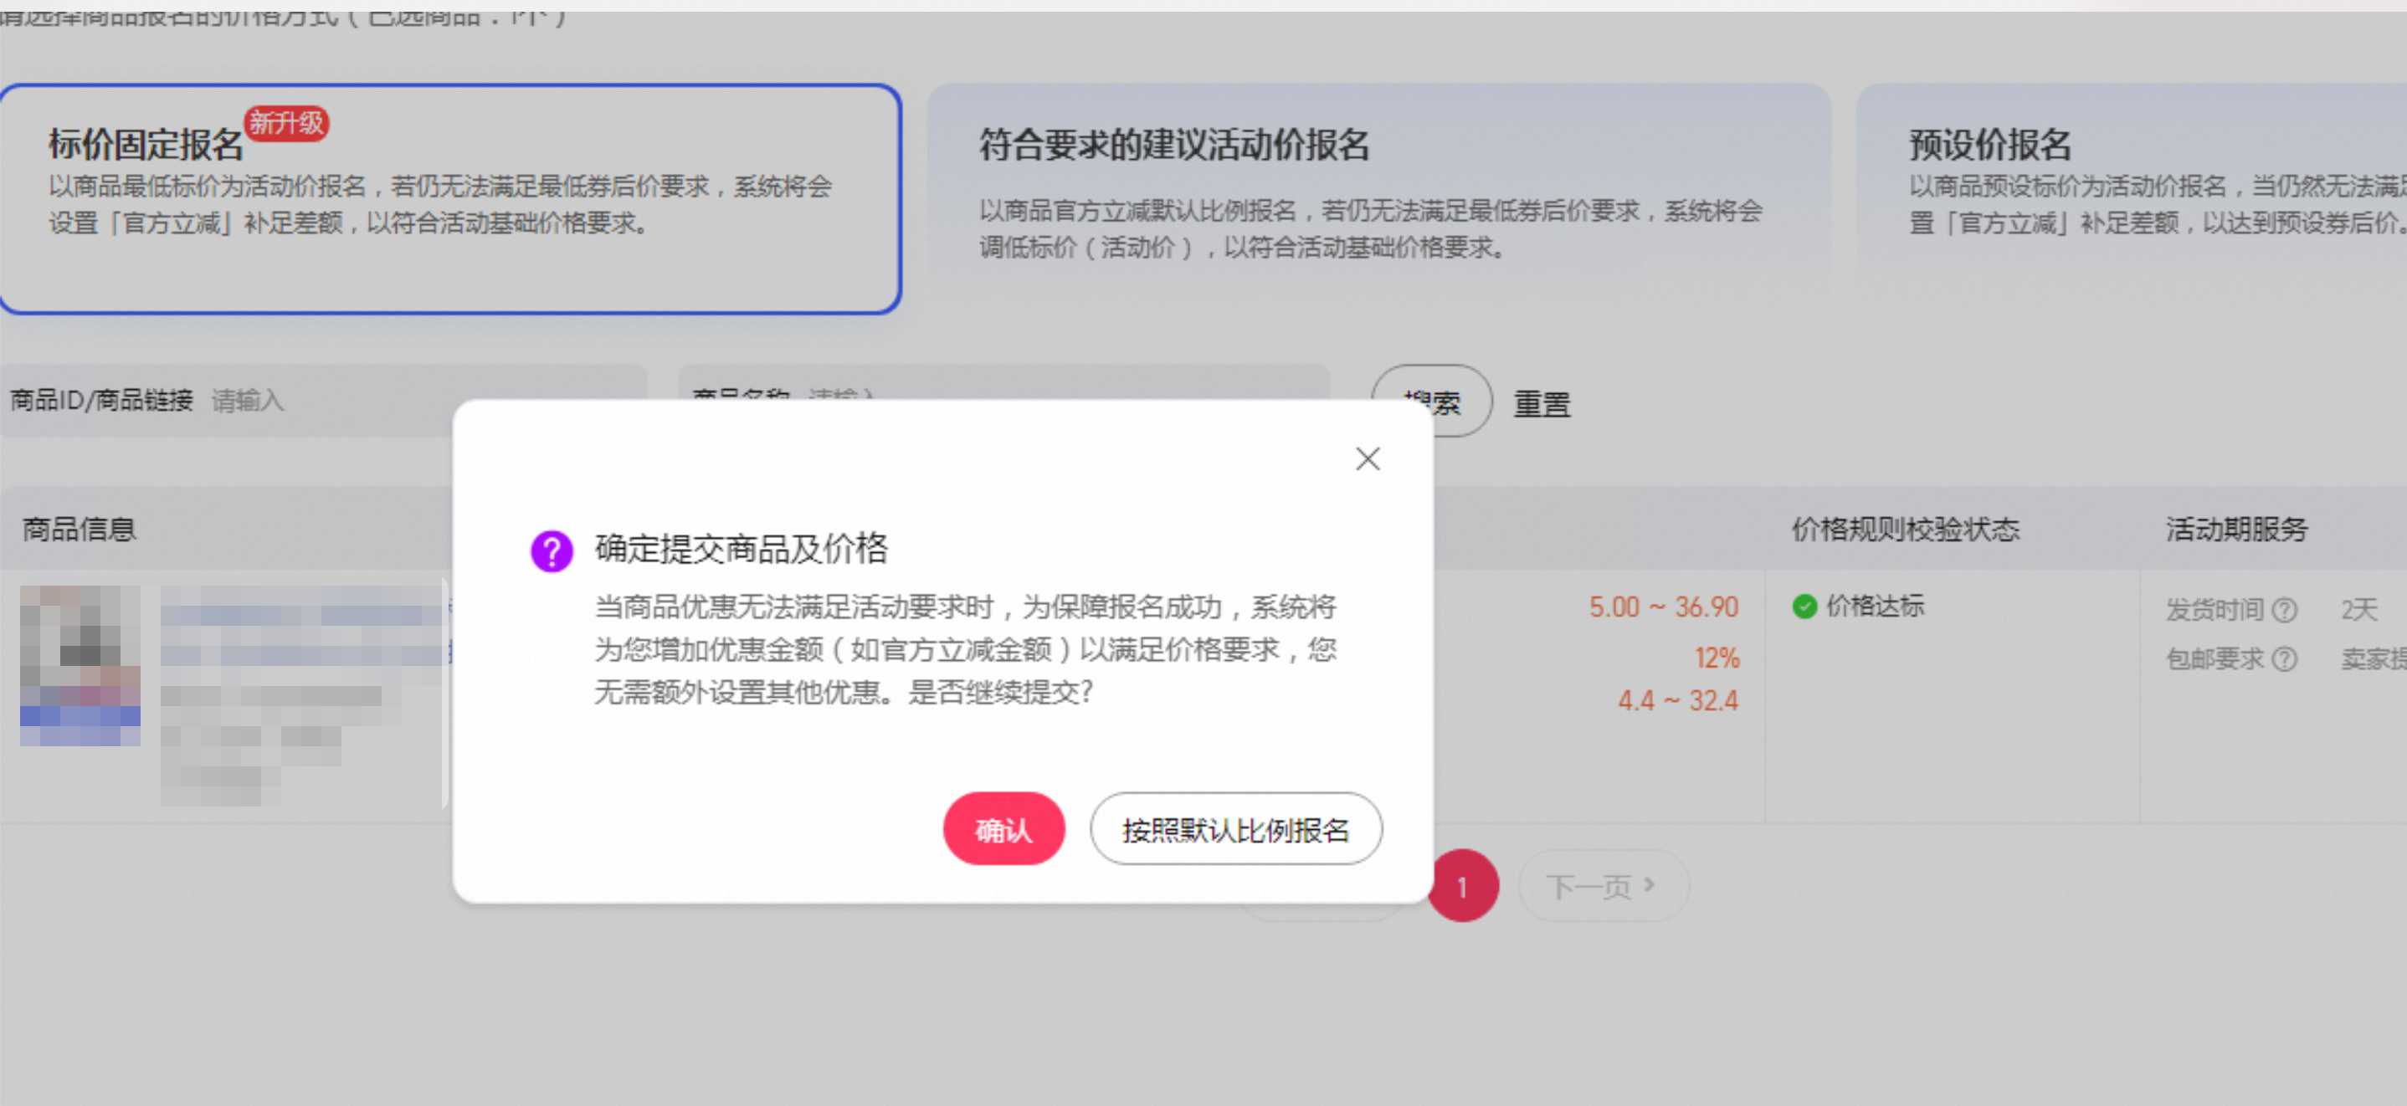Click the price range 5.00 ~ 36.90
The width and height of the screenshot is (2407, 1106).
click(x=1663, y=607)
